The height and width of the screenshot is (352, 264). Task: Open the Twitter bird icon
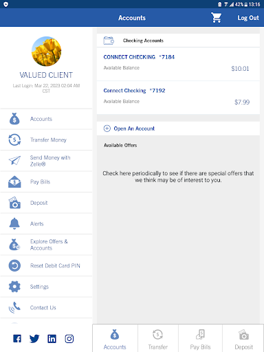(x=34, y=339)
